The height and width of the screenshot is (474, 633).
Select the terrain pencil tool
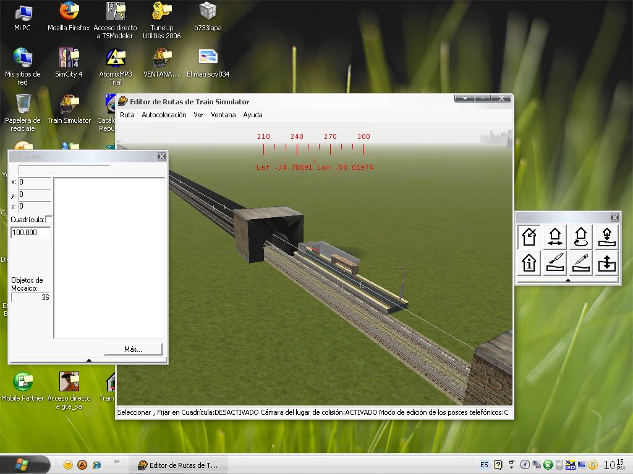click(581, 263)
